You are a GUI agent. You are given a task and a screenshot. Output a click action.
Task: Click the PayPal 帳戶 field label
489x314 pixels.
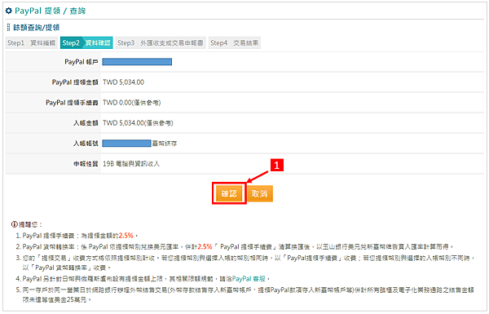point(81,62)
